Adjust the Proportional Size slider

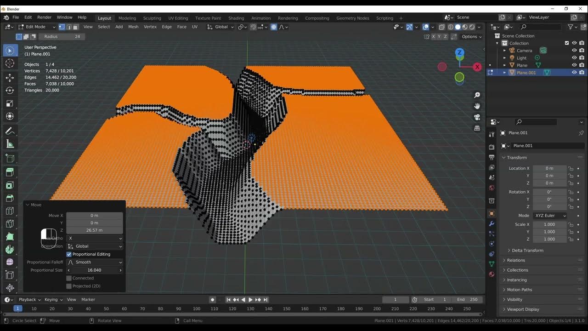click(x=95, y=270)
